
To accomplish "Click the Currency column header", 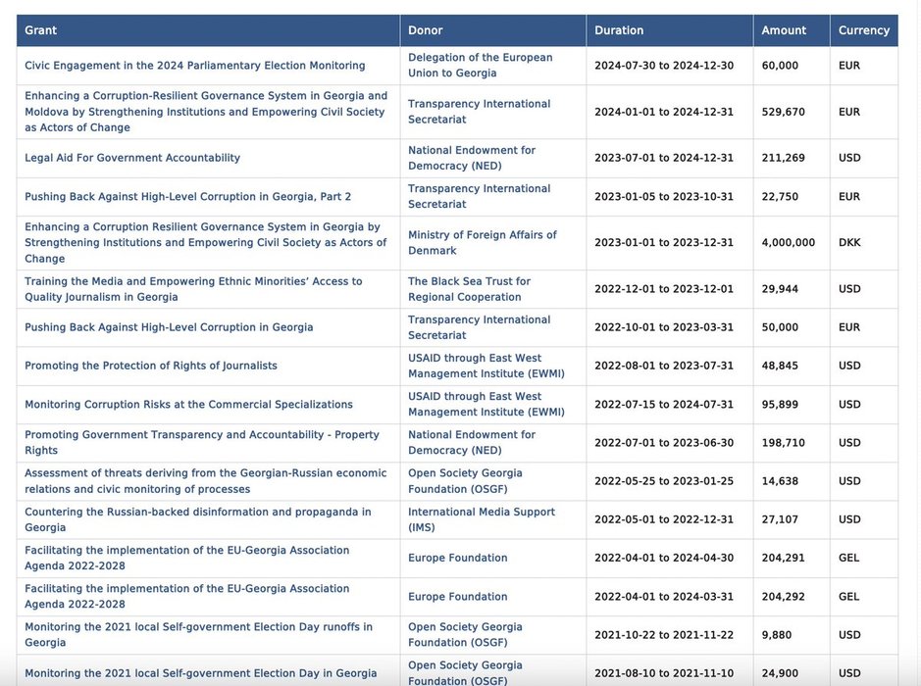I will click(863, 30).
